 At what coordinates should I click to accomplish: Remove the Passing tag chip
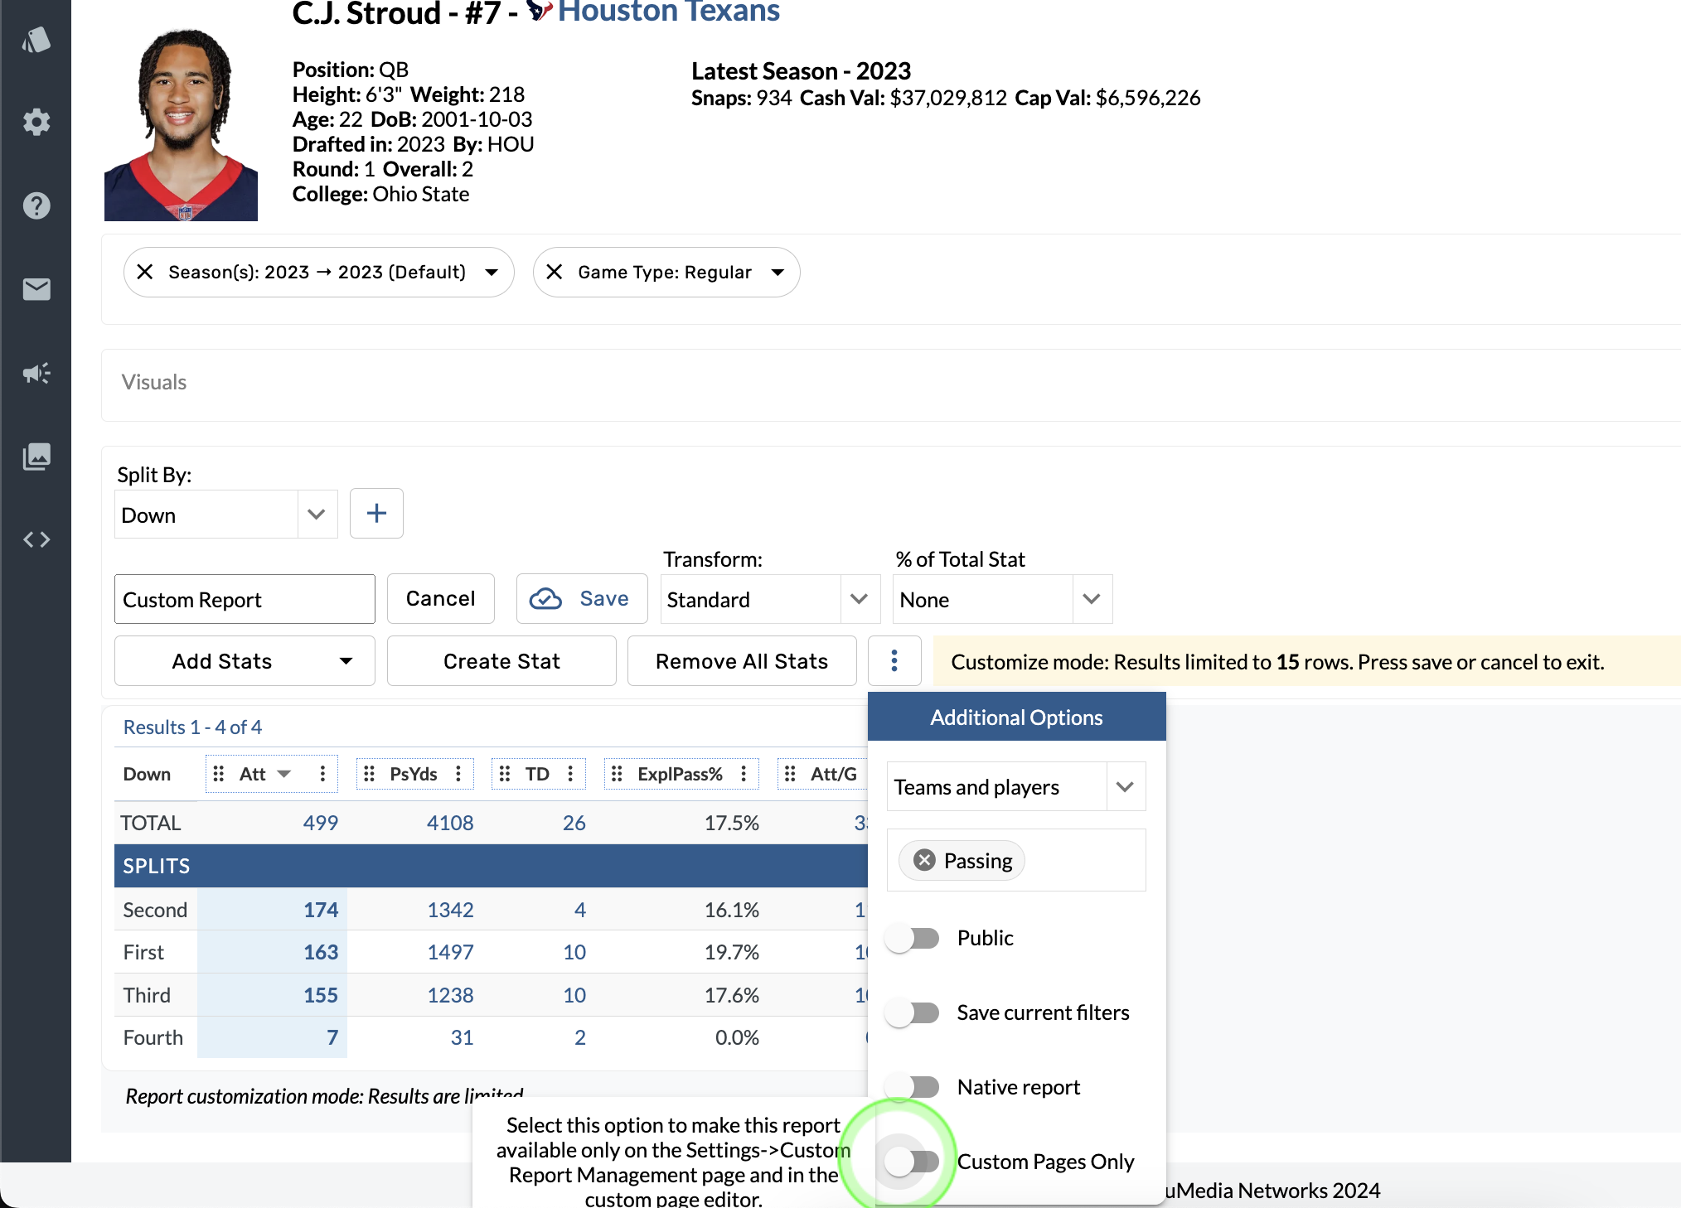[924, 860]
